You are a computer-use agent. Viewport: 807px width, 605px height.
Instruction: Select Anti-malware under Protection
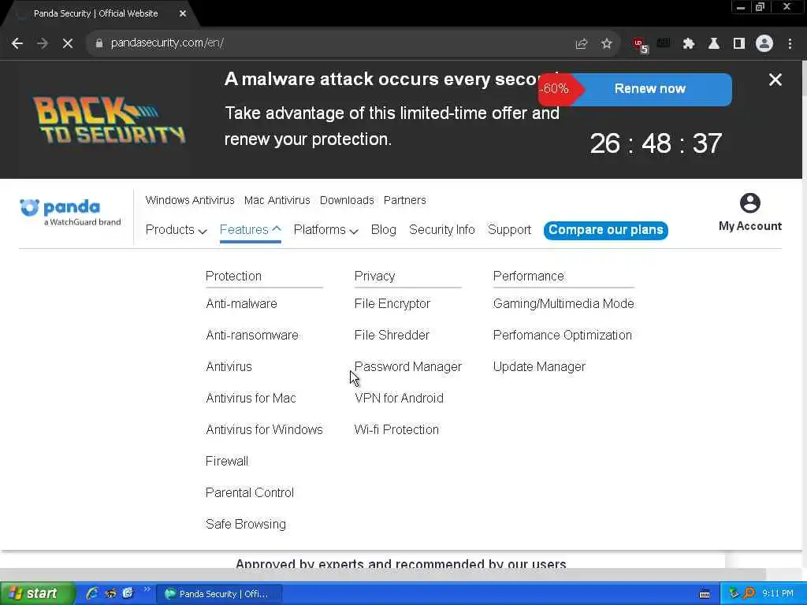[241, 304]
